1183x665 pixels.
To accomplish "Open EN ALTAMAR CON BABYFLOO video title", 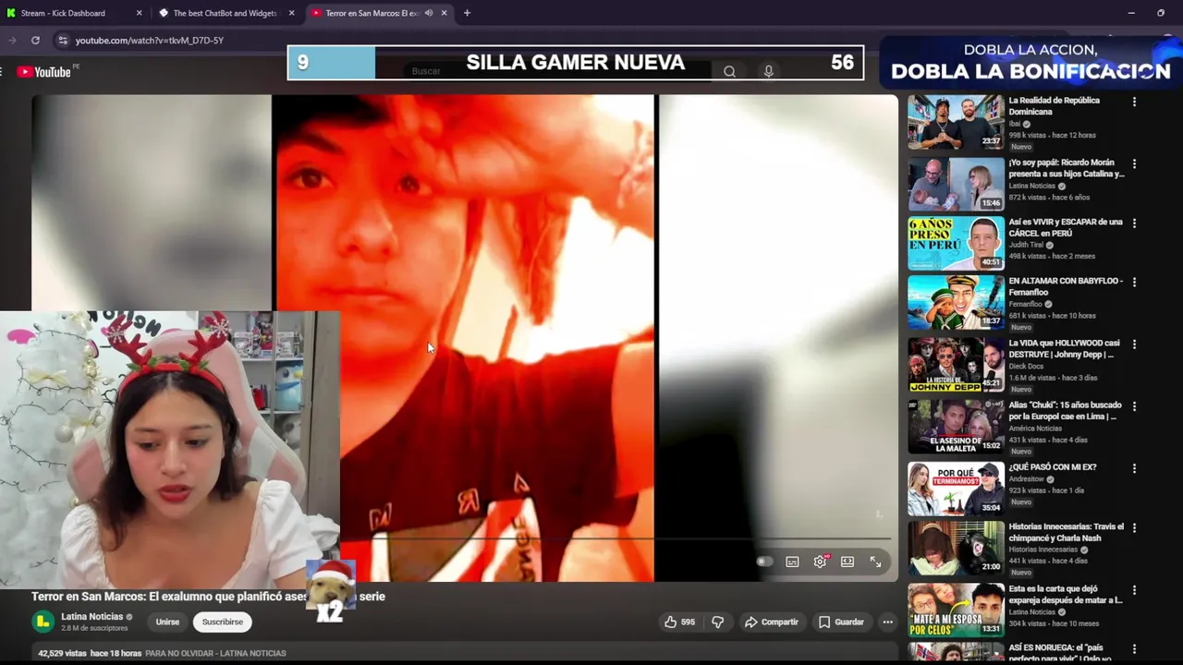I will [1066, 286].
